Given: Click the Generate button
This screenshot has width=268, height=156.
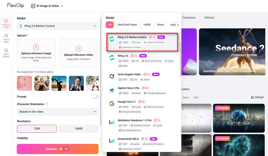Looking at the screenshot, I should click(x=57, y=149).
